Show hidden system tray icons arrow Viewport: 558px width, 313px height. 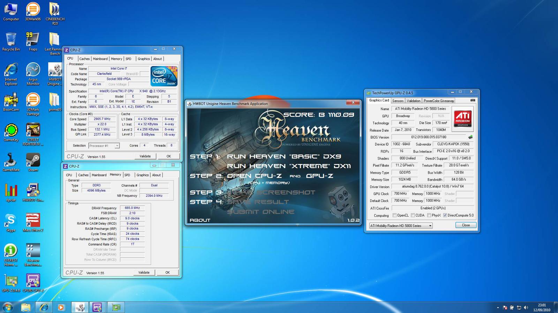pyautogui.click(x=498, y=308)
